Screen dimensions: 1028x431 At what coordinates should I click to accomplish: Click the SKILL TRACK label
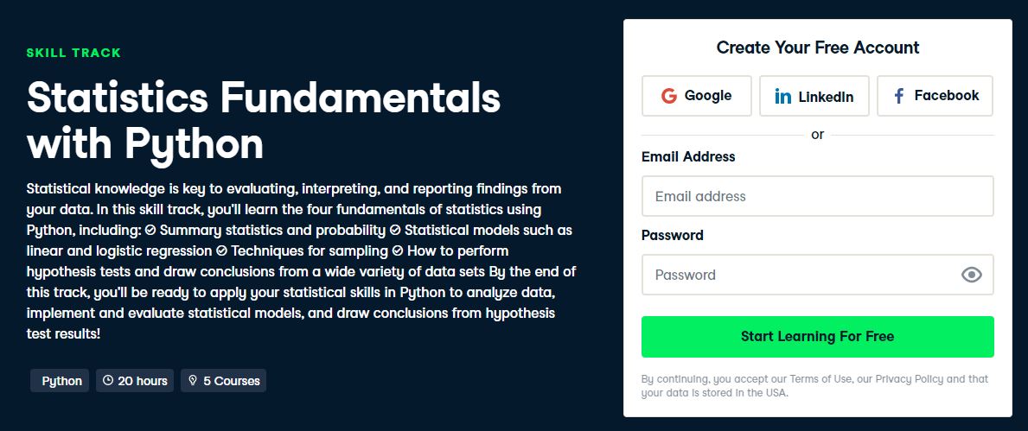73,53
